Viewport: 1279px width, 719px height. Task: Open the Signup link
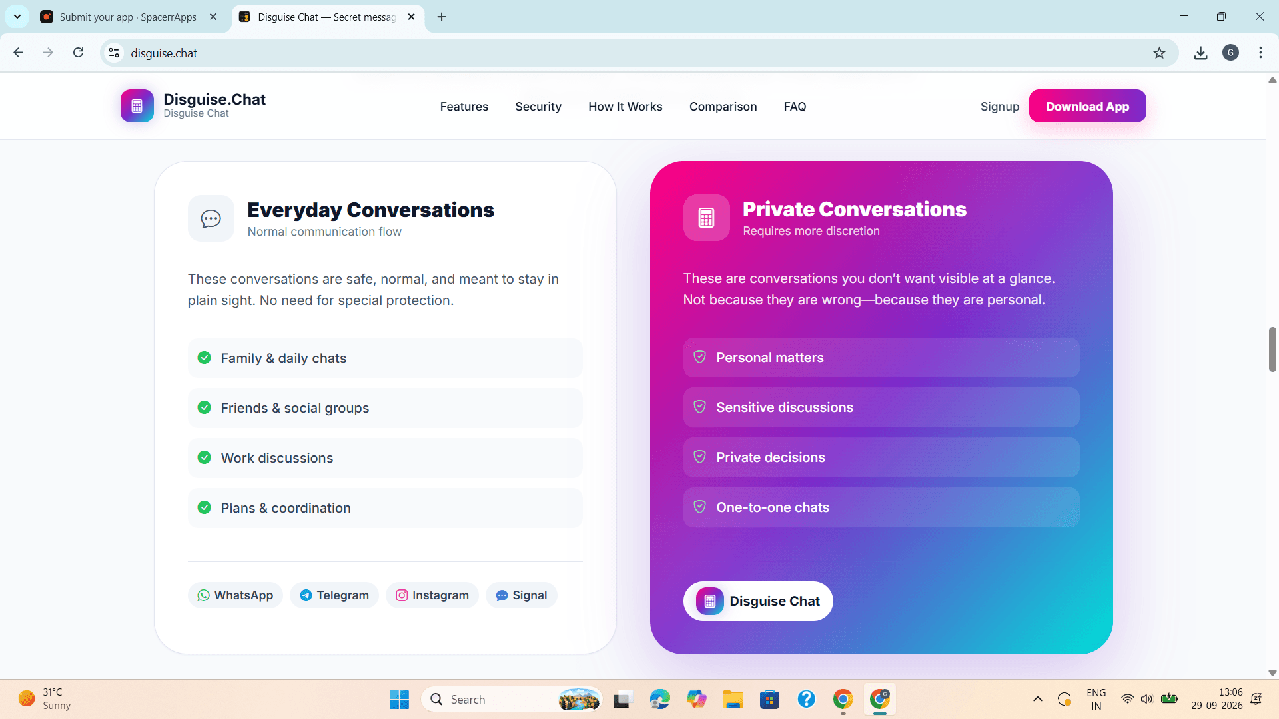coord(1000,107)
